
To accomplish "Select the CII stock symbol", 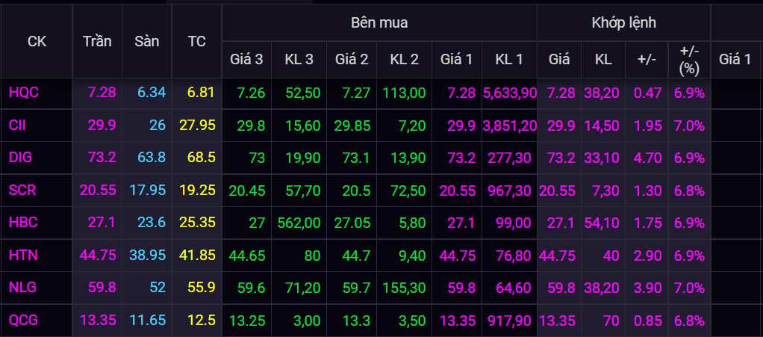I will tap(18, 125).
